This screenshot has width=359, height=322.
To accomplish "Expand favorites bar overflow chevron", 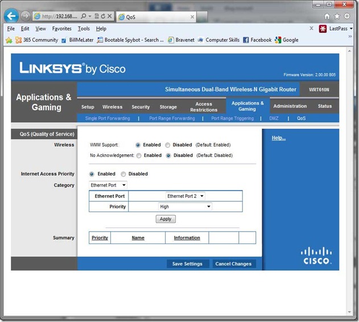I will (350, 36).
